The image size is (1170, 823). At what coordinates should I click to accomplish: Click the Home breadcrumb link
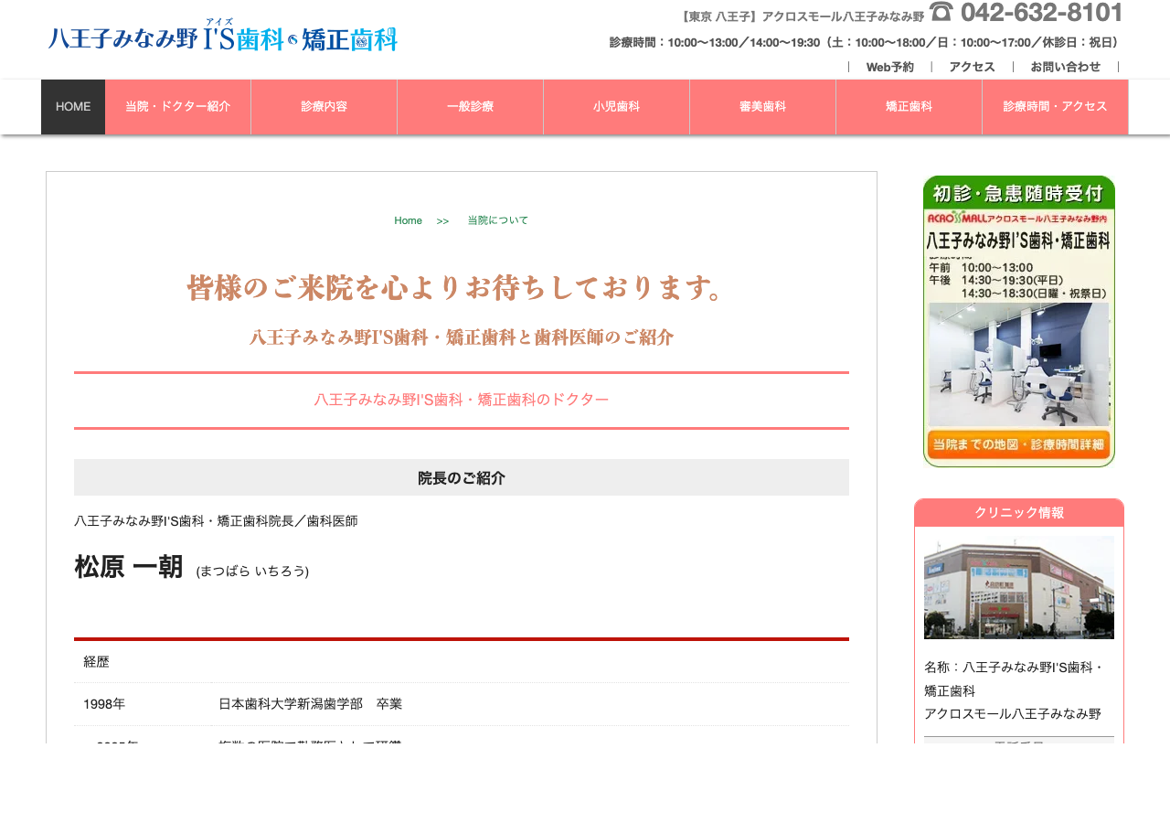[x=409, y=221]
